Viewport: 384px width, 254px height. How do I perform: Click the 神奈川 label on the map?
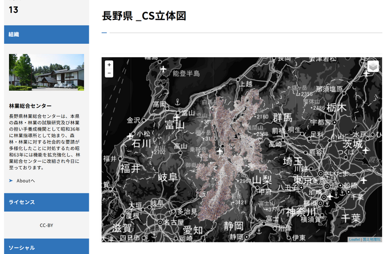301,212
